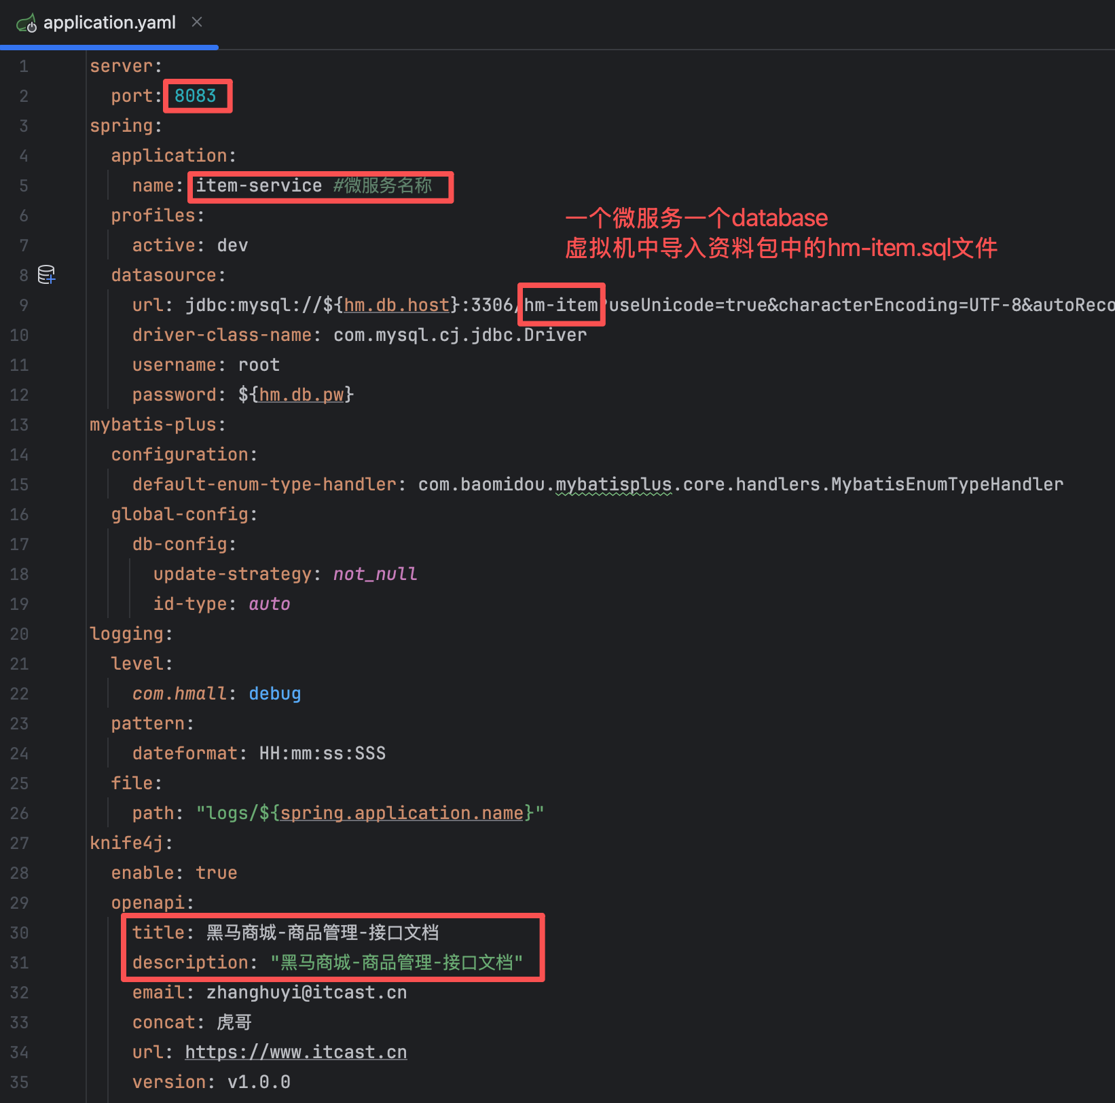Click line number 35 in the gutter
1115x1103 pixels.
click(x=19, y=1082)
